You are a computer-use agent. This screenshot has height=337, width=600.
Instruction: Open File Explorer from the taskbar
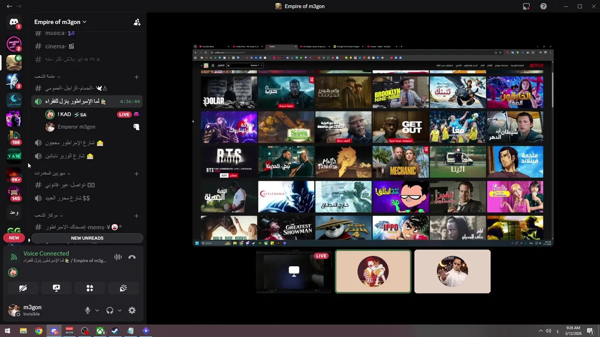tap(23, 331)
